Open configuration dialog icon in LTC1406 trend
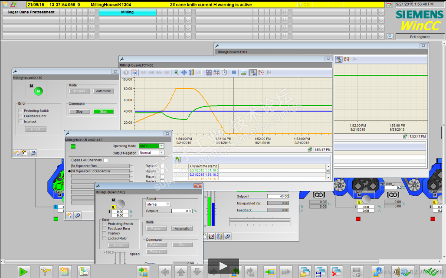The height and width of the screenshot is (278, 446). click(134, 72)
